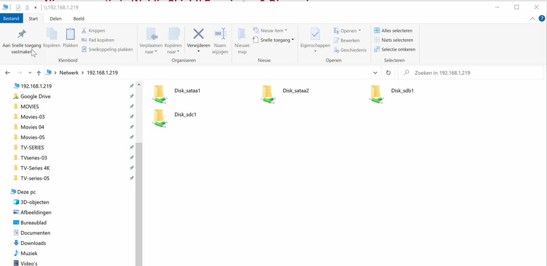Click Netwerk in the address breadcrumb
This screenshot has width=547, height=266.
[69, 73]
